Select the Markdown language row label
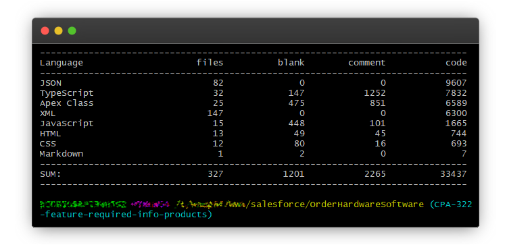 click(62, 154)
